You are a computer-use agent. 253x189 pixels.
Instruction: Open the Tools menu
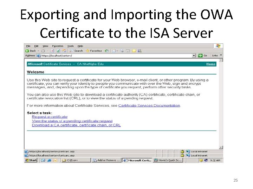tap(70, 46)
